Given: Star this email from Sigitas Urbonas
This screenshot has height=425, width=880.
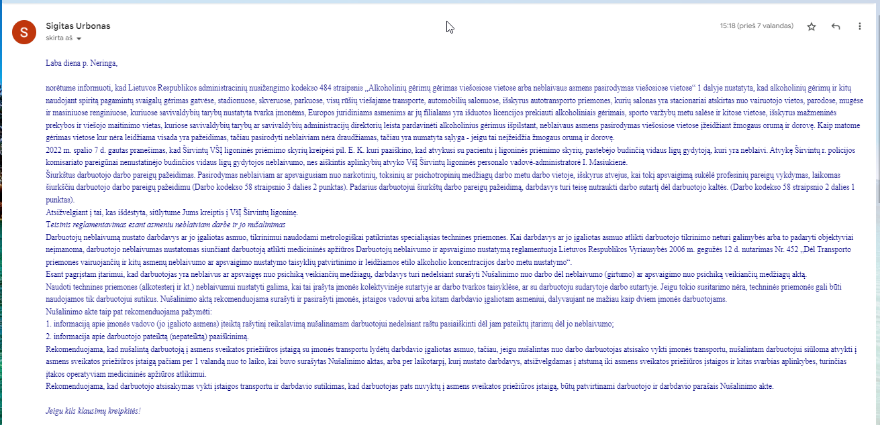Looking at the screenshot, I should coord(812,26).
